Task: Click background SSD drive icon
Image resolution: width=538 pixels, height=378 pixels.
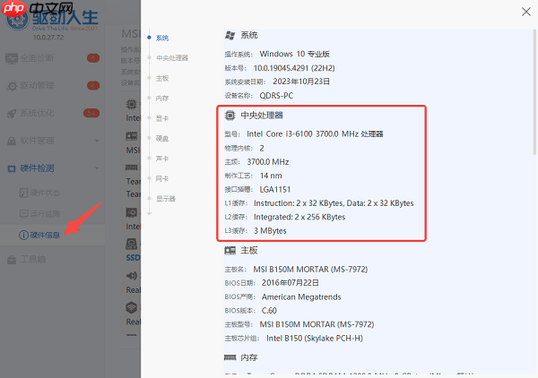Action: (132, 244)
